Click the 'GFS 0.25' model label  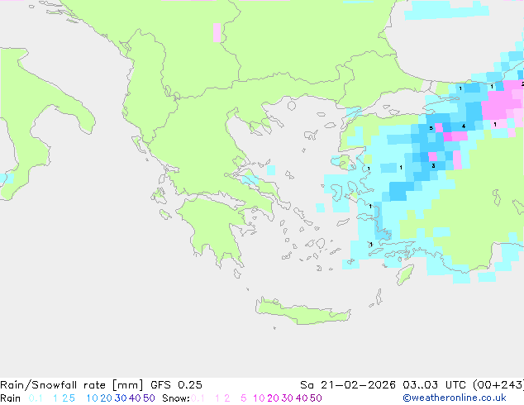176,385
